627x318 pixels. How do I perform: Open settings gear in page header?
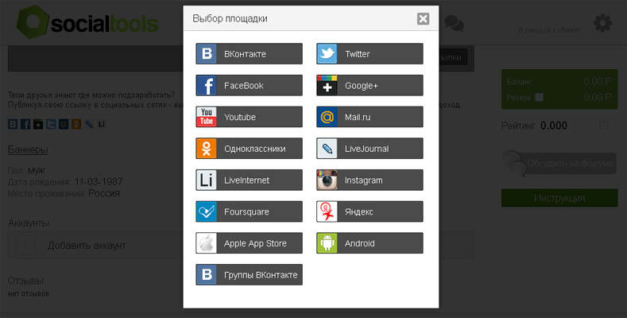tap(602, 23)
